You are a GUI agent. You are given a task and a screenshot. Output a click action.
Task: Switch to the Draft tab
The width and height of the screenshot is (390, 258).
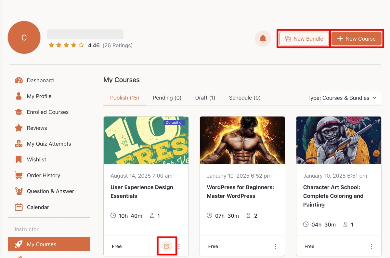[x=205, y=98]
